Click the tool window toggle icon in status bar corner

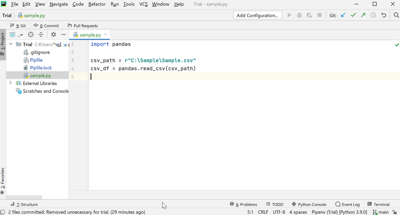(x=3, y=212)
